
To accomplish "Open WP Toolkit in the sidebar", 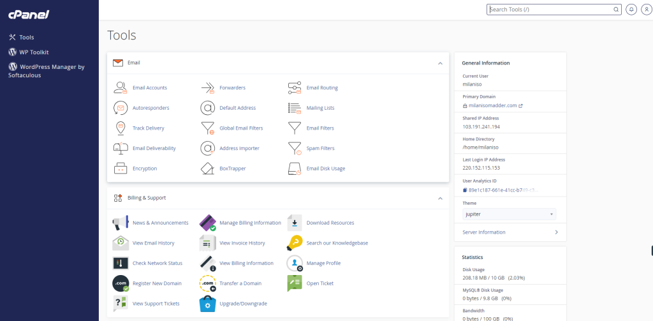I will click(29, 52).
